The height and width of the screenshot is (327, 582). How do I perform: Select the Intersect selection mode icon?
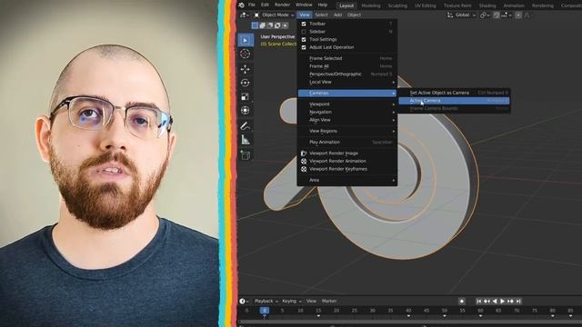point(285,25)
